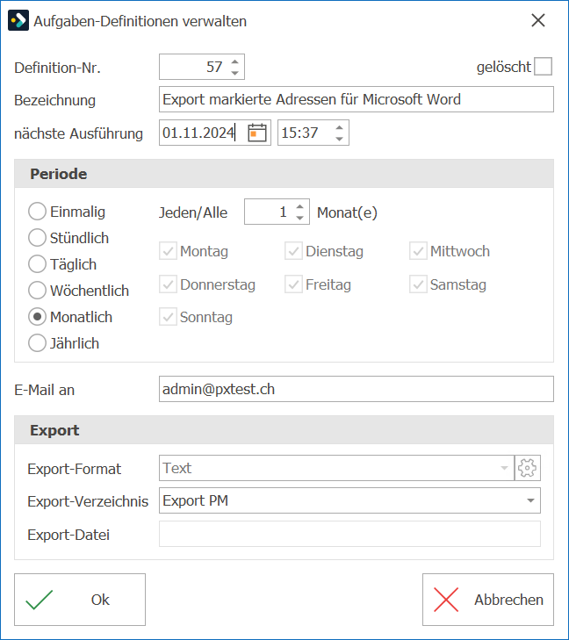Increase the Definition-Nr. value

(x=234, y=61)
